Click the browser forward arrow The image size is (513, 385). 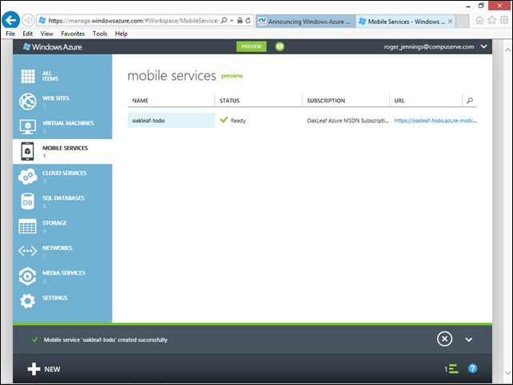point(28,20)
